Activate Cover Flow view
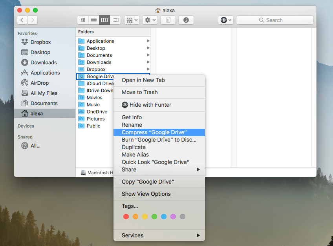This screenshot has height=246, width=333. click(x=115, y=20)
